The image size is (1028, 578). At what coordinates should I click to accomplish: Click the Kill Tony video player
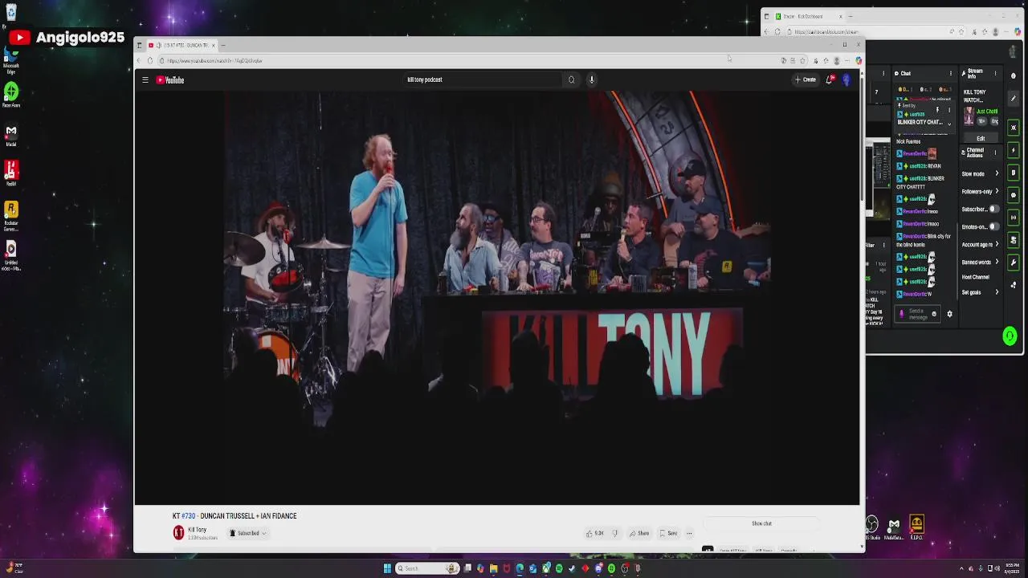(x=497, y=298)
